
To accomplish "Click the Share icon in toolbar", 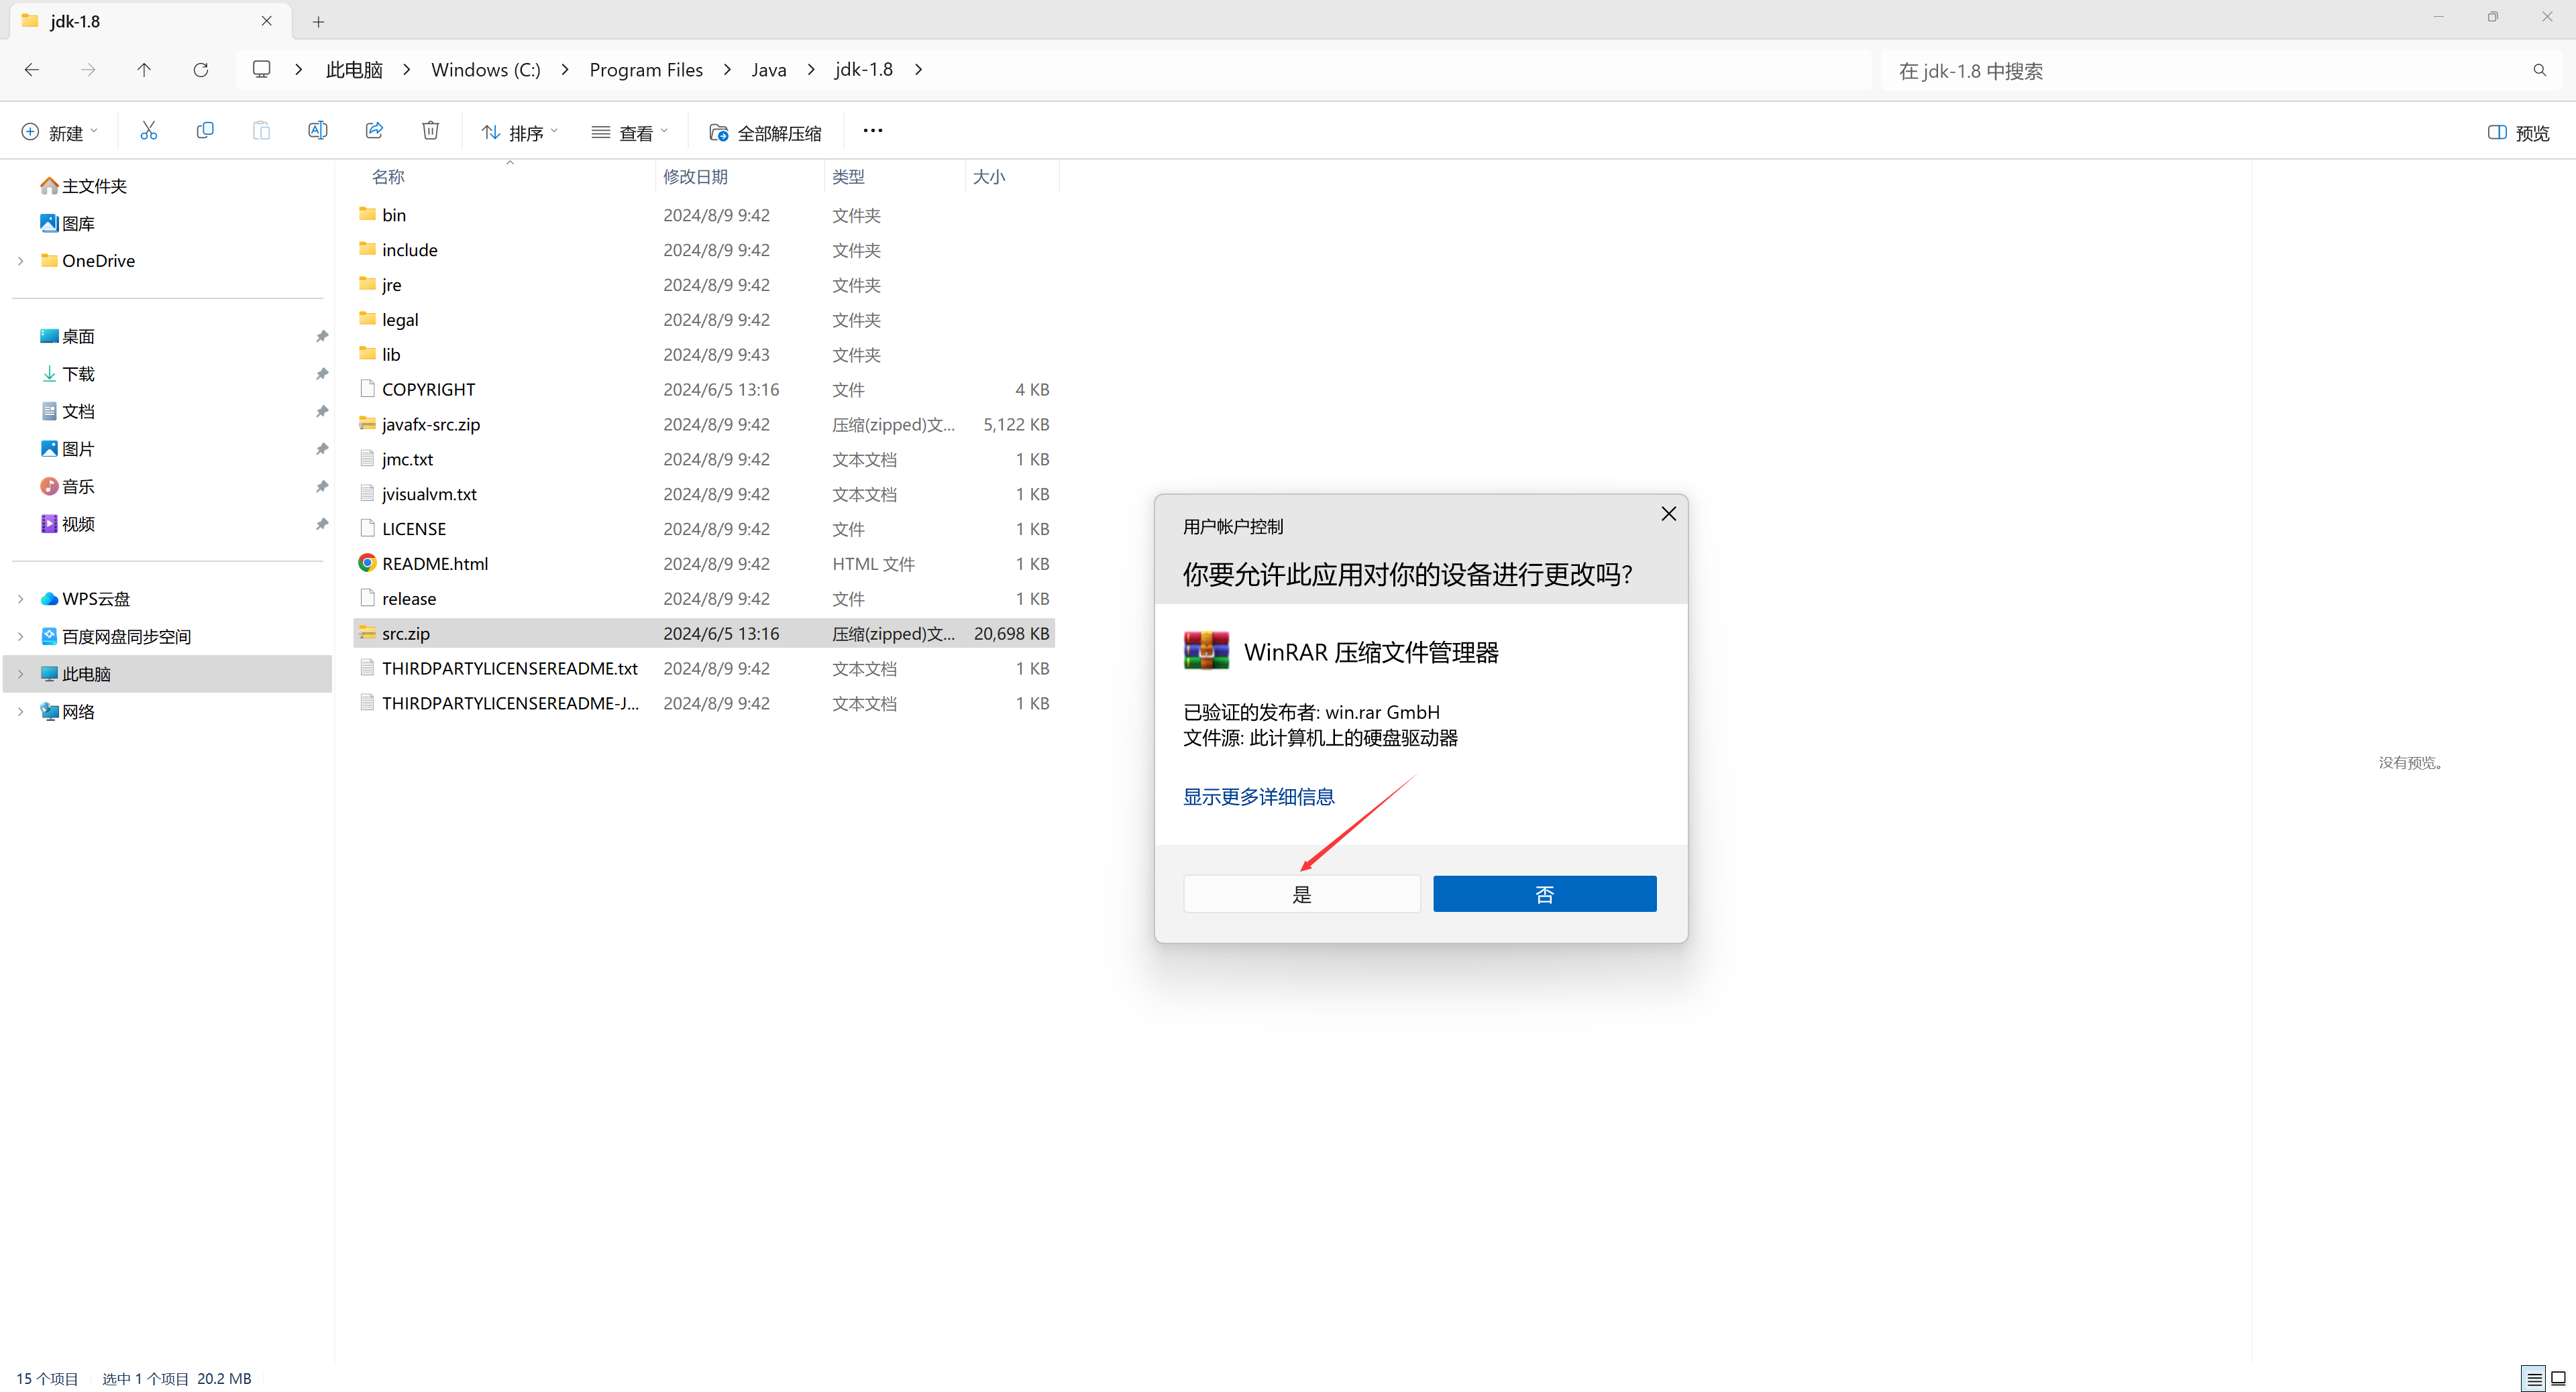I will (x=374, y=131).
